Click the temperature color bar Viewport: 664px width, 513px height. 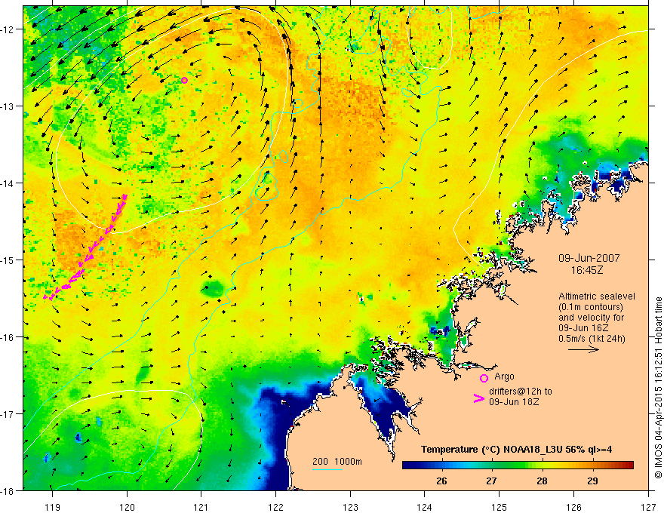click(x=518, y=465)
